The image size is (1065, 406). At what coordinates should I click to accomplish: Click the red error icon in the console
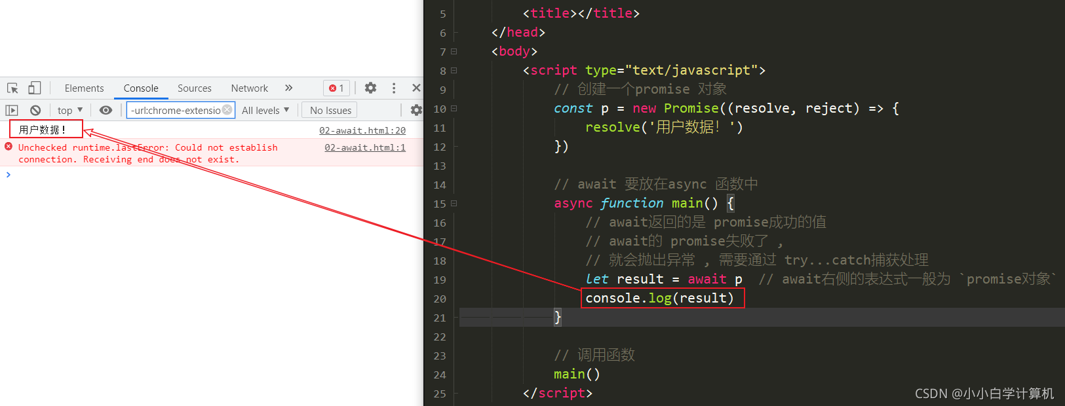[9, 147]
